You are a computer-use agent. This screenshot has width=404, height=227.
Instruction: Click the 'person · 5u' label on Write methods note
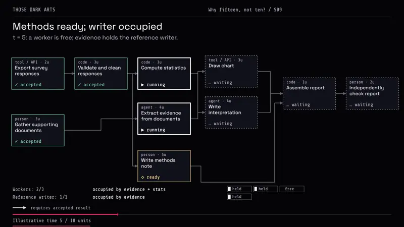(154, 155)
